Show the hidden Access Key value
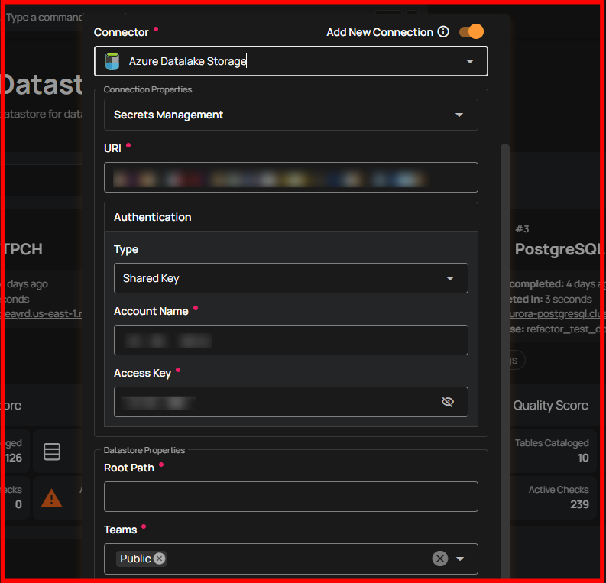 [448, 402]
